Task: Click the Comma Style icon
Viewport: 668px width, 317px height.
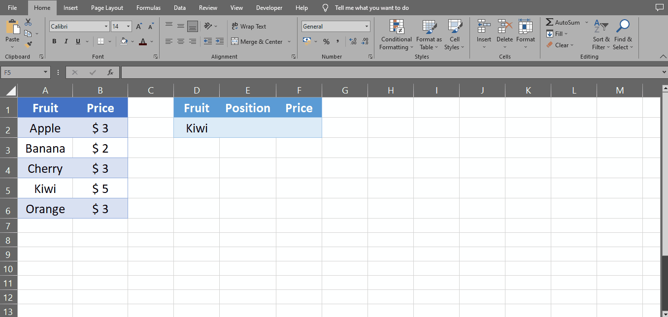Action: (x=338, y=41)
